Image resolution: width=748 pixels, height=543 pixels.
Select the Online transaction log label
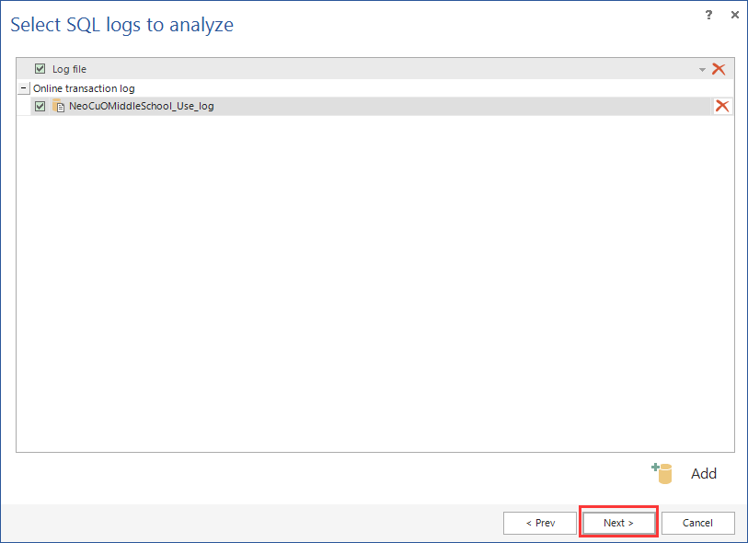click(84, 87)
